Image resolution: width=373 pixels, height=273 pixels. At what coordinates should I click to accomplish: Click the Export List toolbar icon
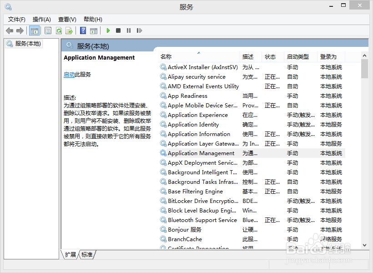coord(69,30)
